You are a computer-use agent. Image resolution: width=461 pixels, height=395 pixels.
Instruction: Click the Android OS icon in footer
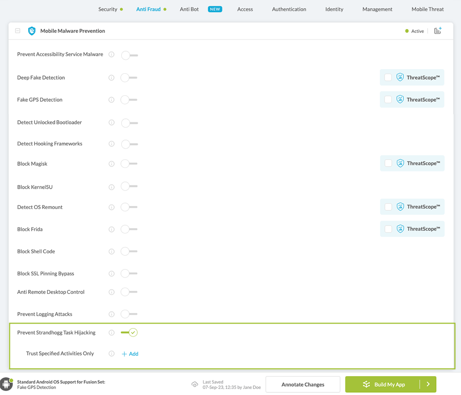(x=6, y=384)
